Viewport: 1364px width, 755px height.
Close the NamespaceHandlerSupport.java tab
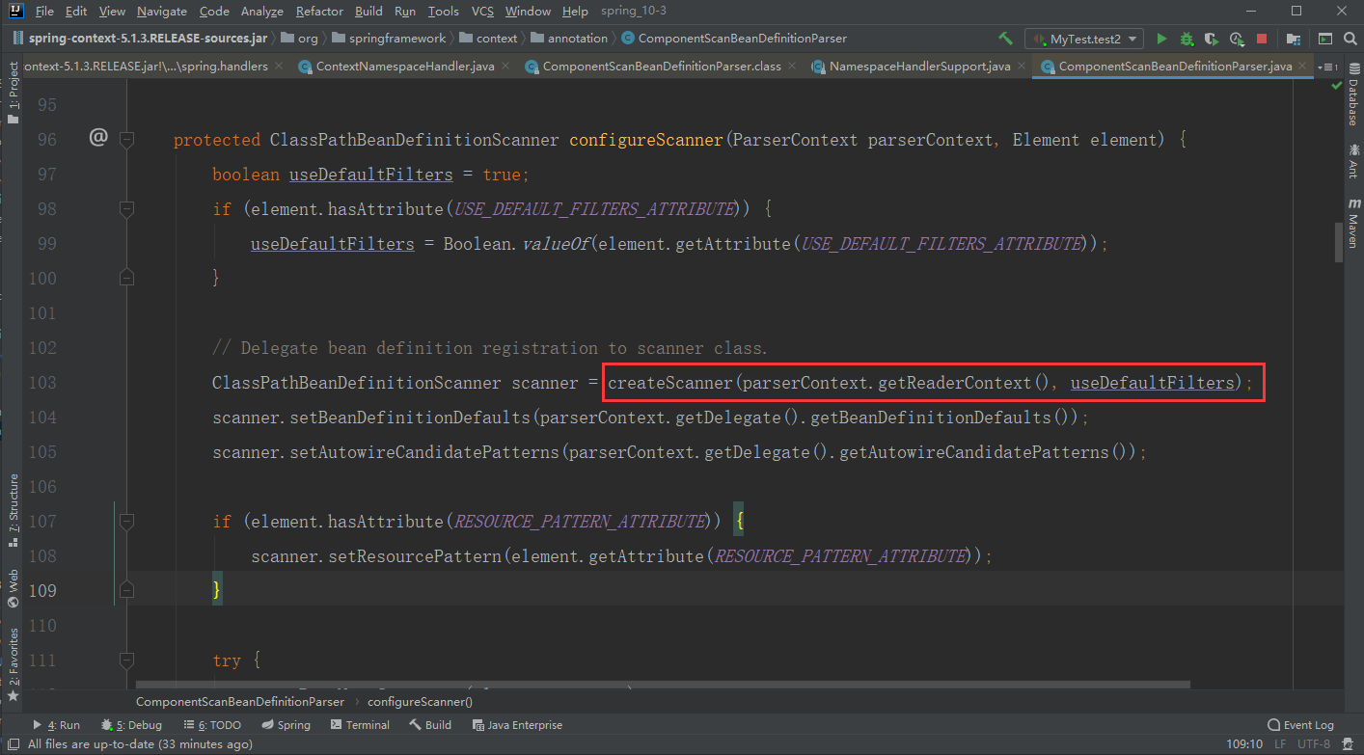(1021, 67)
